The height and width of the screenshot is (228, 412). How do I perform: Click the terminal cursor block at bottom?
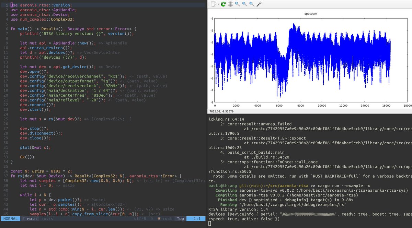pos(210,224)
